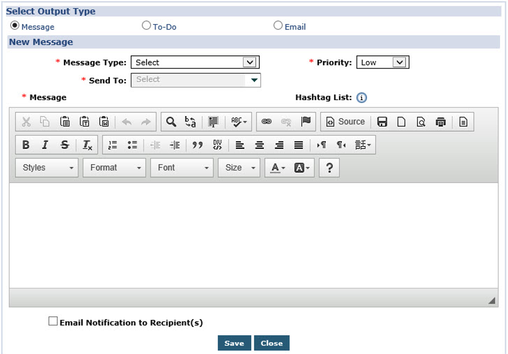Toggle Strikethrough formatting in editor
Viewport: 508px width, 354px height.
tap(65, 145)
